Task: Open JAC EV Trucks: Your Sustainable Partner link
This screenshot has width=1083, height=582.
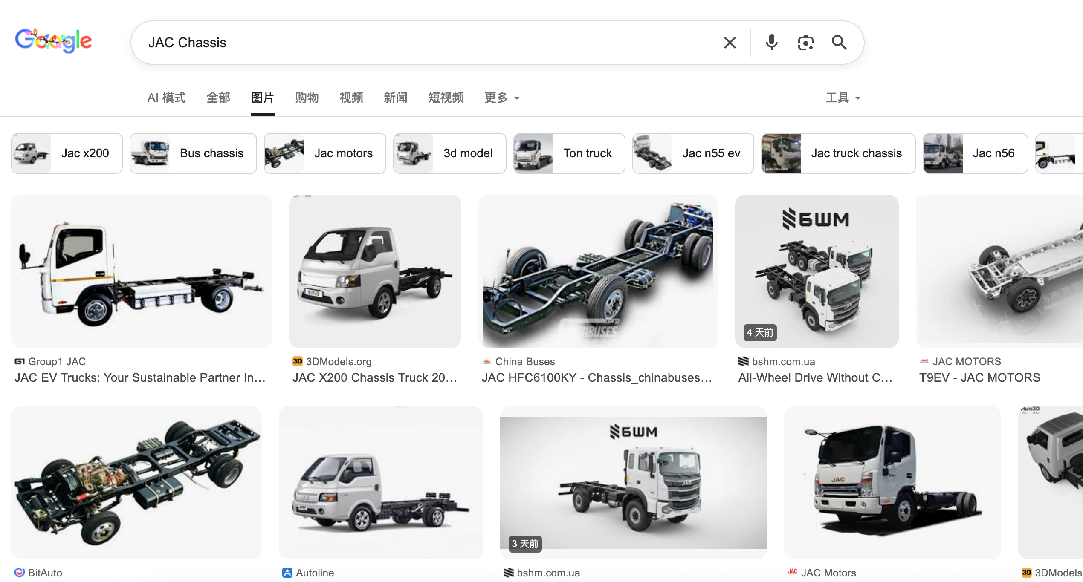Action: [x=140, y=377]
